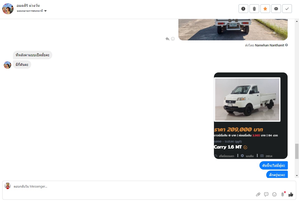The image size is (299, 202).
Task: Click the scrollbar up arrow
Action: tap(297, 21)
